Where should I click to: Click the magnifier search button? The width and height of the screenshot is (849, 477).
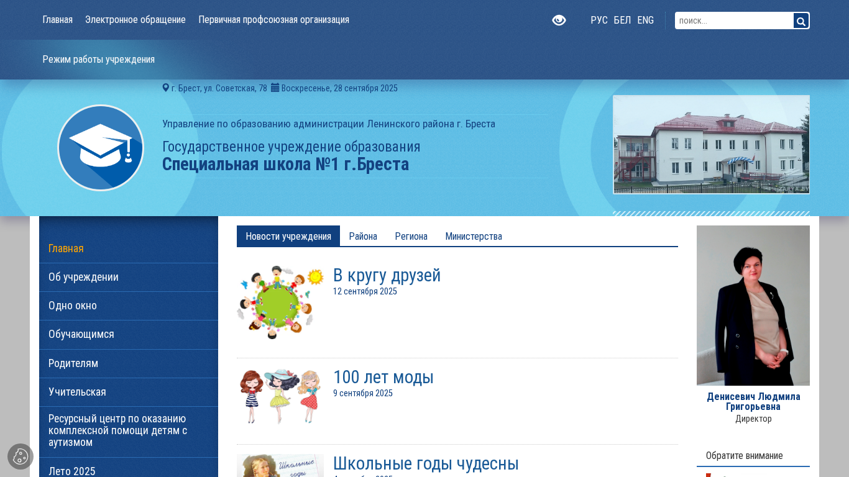click(x=801, y=21)
